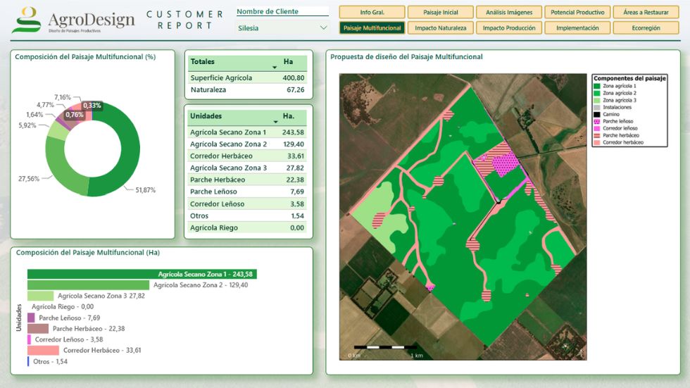Open the Impacto Naturaleza page
Image resolution: width=690 pixels, height=388 pixels.
[441, 27]
